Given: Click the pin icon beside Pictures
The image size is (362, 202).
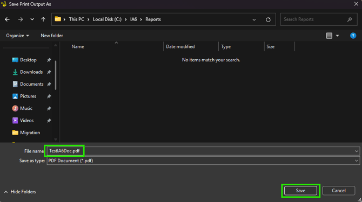Looking at the screenshot, I should click(x=49, y=96).
